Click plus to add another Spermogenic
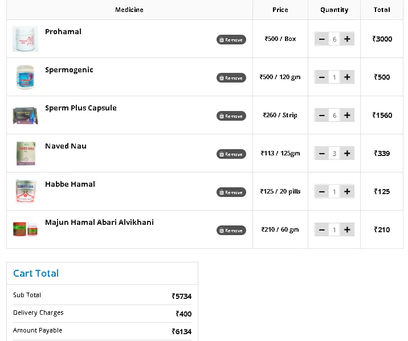408x341 pixels. (x=347, y=77)
